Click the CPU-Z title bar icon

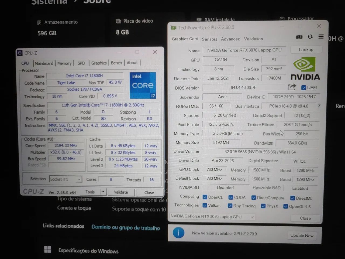(19, 53)
